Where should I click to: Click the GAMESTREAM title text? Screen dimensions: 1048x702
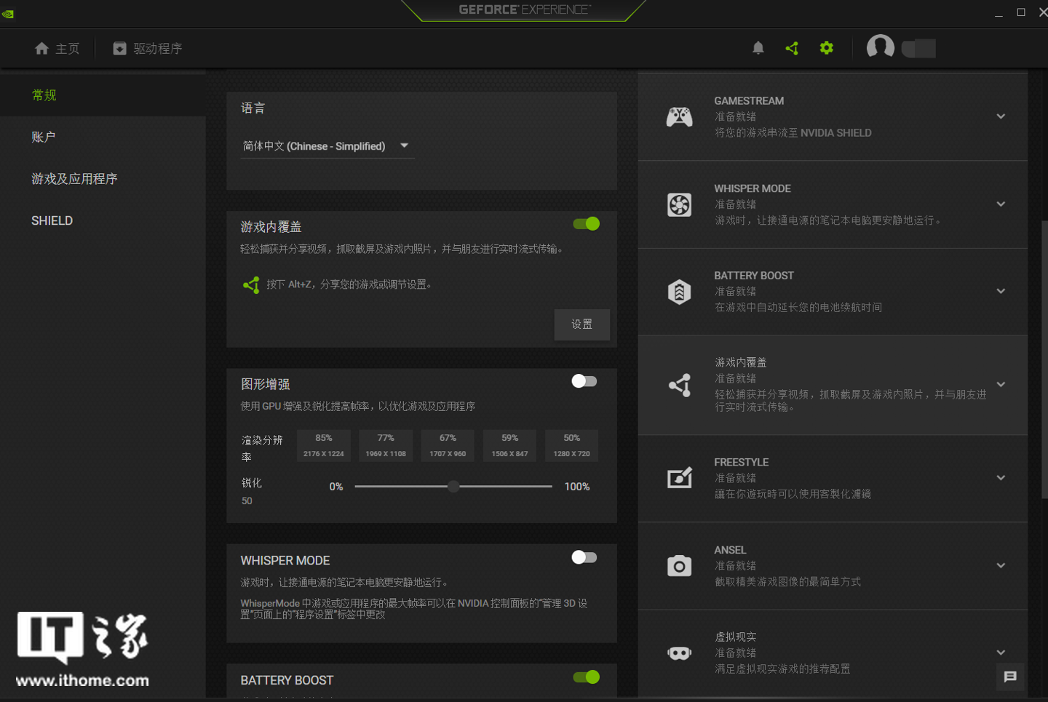tap(749, 101)
